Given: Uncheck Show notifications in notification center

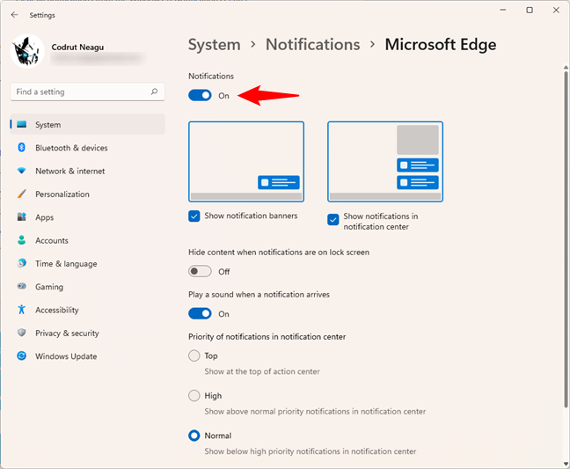Looking at the screenshot, I should pos(333,220).
